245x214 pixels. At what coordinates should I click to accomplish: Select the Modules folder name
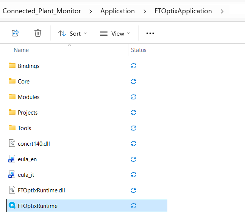point(29,97)
